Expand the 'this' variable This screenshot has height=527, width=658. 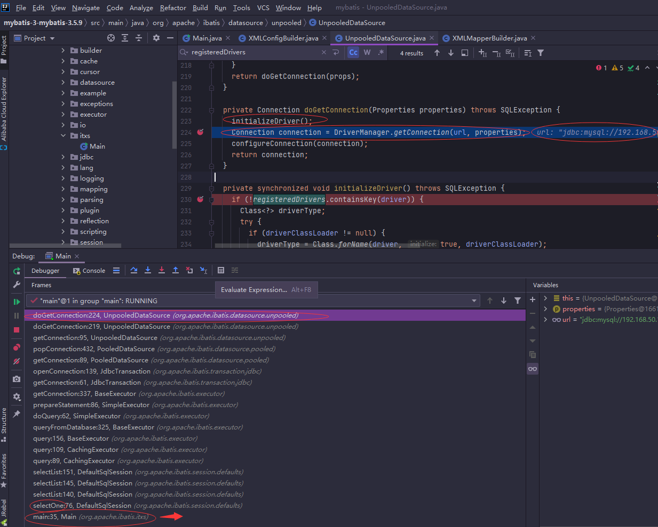pos(545,298)
